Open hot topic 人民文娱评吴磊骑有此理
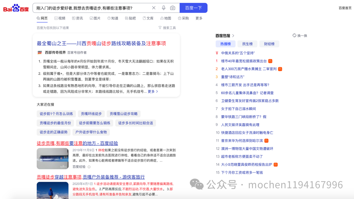The image size is (354, 199). tap(240, 125)
